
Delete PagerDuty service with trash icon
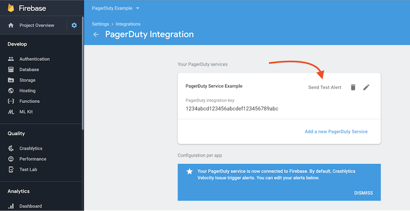353,87
